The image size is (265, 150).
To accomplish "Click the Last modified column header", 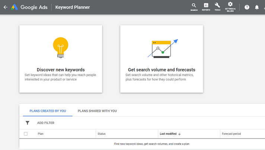I will point(168,134).
